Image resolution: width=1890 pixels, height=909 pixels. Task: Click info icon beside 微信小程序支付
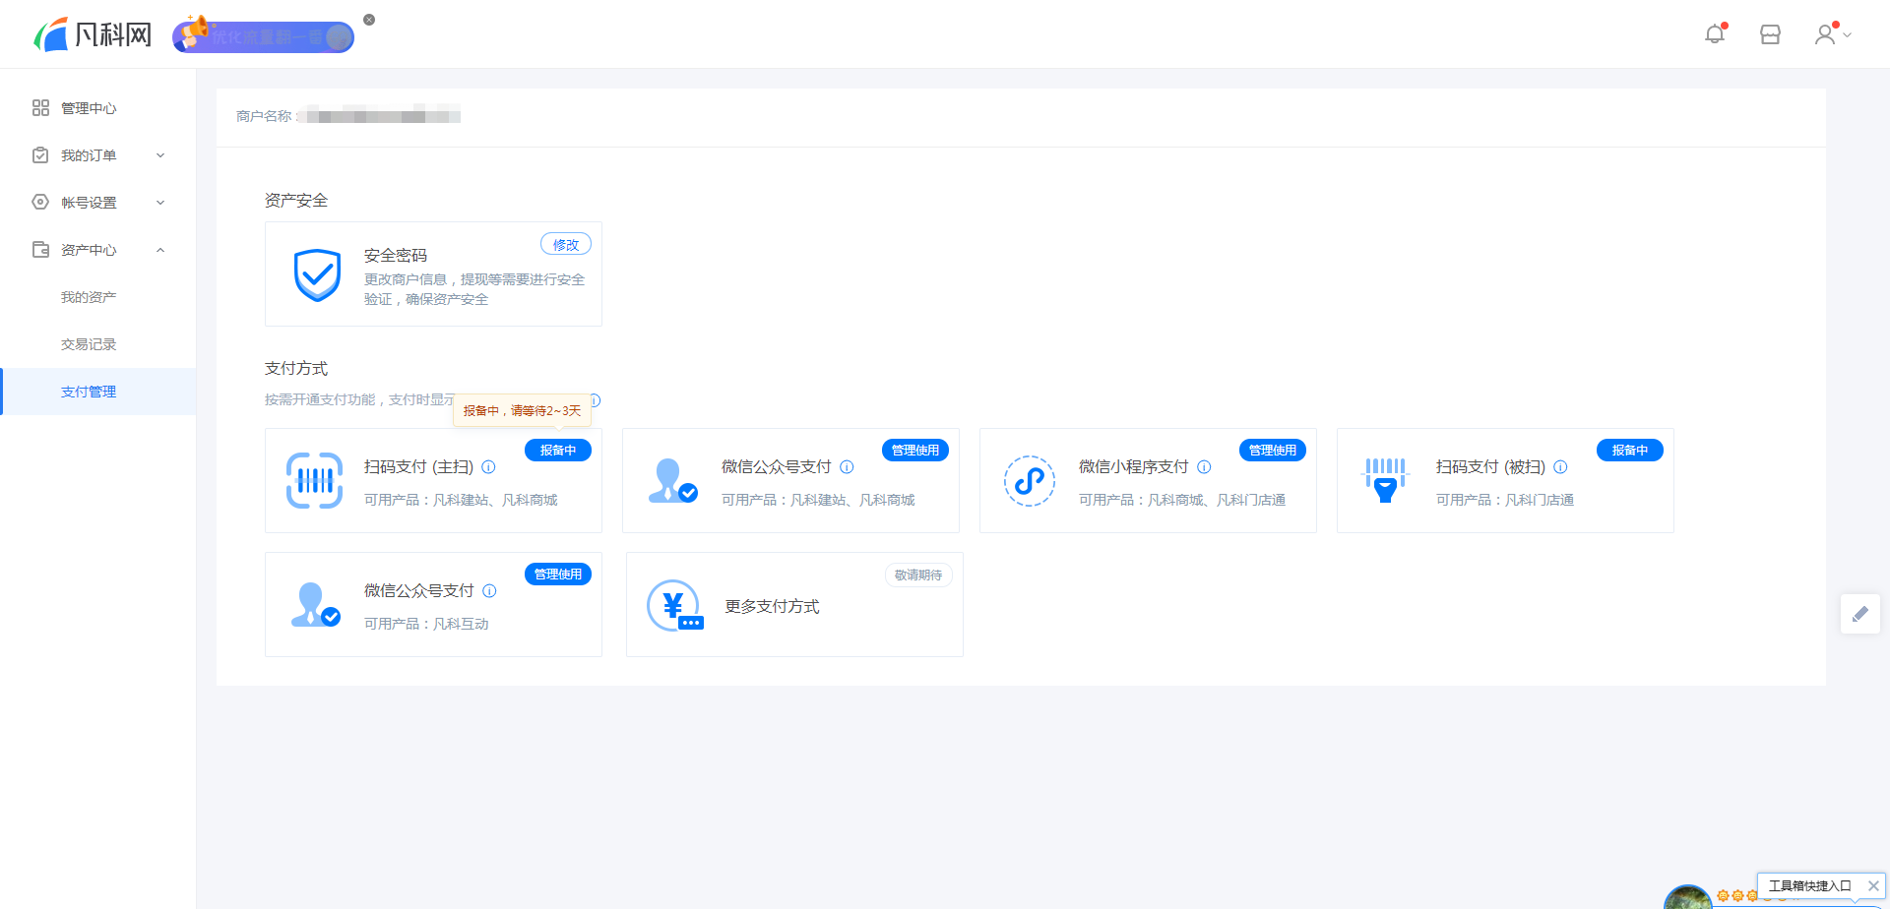(1204, 467)
